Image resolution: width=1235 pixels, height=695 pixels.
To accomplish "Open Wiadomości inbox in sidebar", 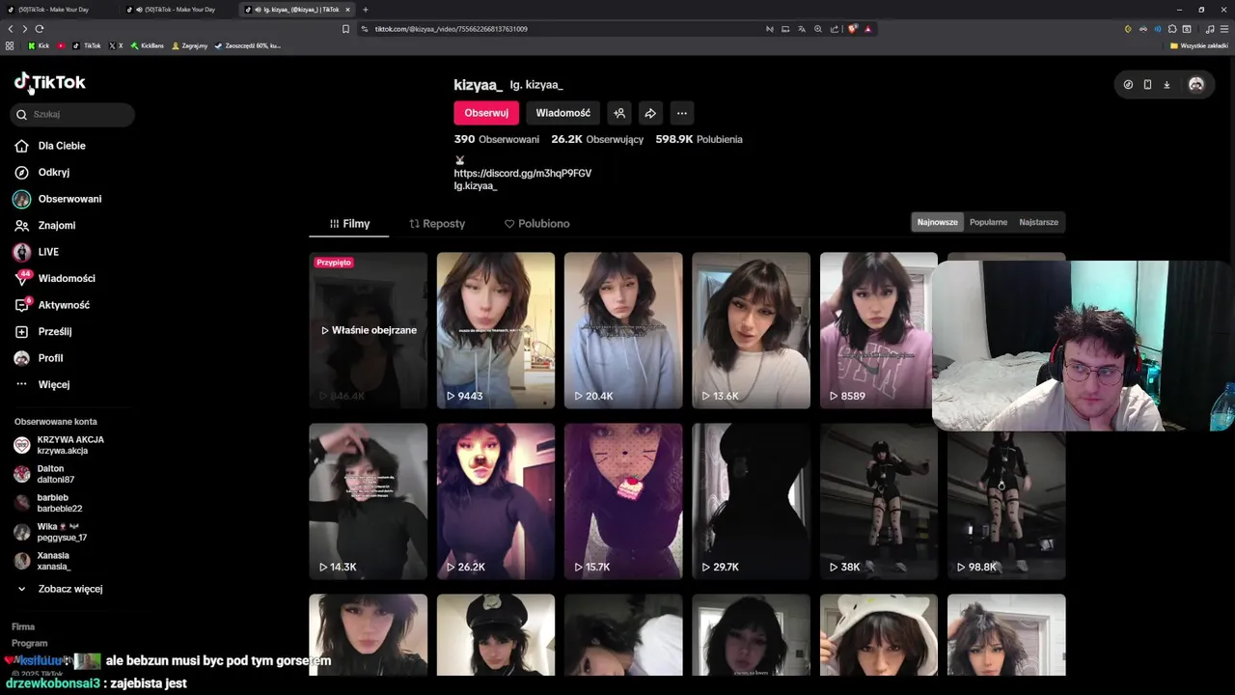I will 67,278.
